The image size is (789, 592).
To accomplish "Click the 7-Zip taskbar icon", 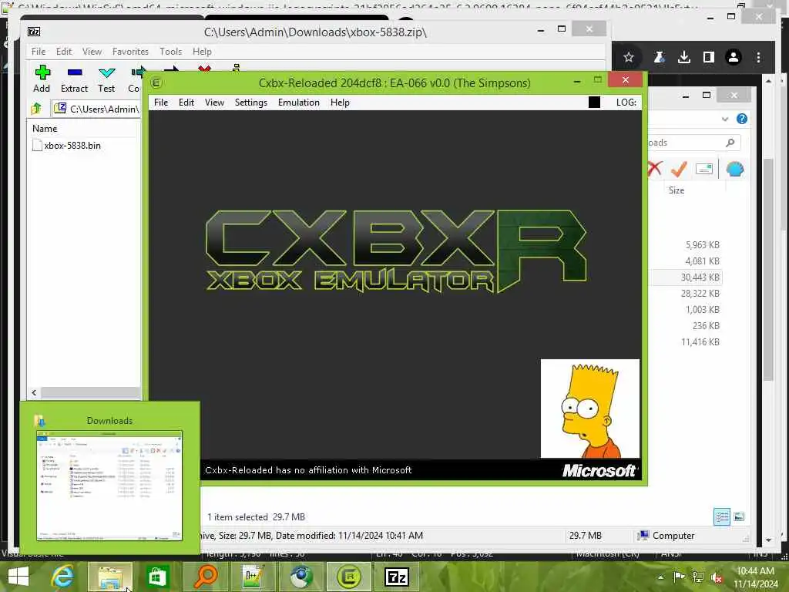I will 396,577.
